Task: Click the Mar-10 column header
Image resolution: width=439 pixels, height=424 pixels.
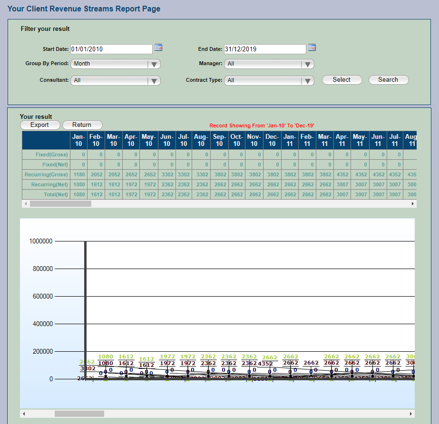Action: coord(113,140)
